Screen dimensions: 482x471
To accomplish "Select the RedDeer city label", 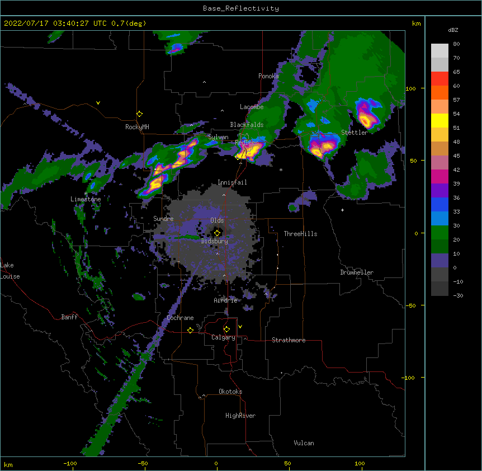I will click(247, 143).
